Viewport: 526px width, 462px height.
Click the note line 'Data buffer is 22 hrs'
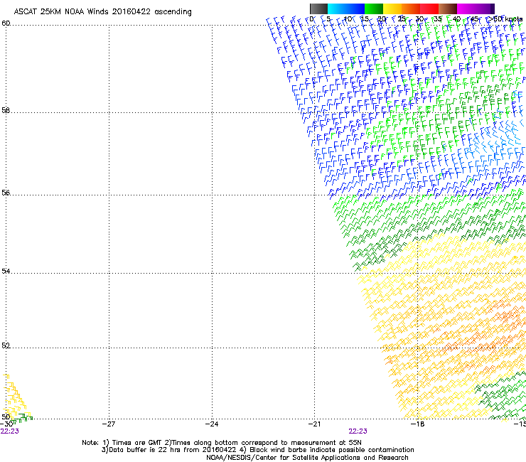click(145, 450)
